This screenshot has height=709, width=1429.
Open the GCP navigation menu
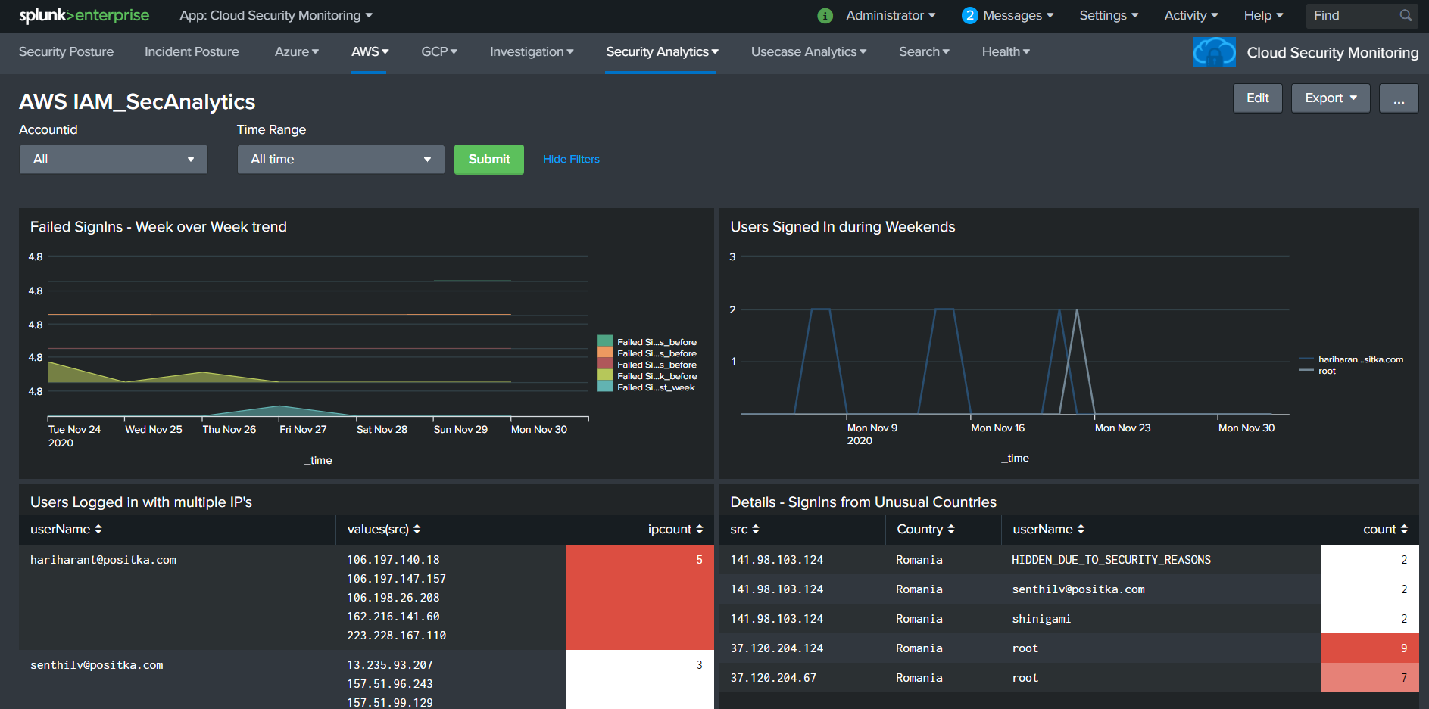coord(439,51)
